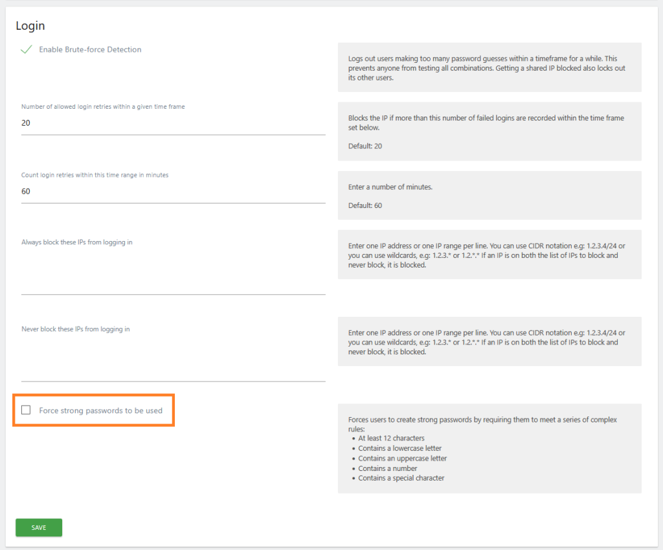663x550 pixels.
Task: Click the Enable Brute-force Detection label
Action: pyautogui.click(x=90, y=50)
